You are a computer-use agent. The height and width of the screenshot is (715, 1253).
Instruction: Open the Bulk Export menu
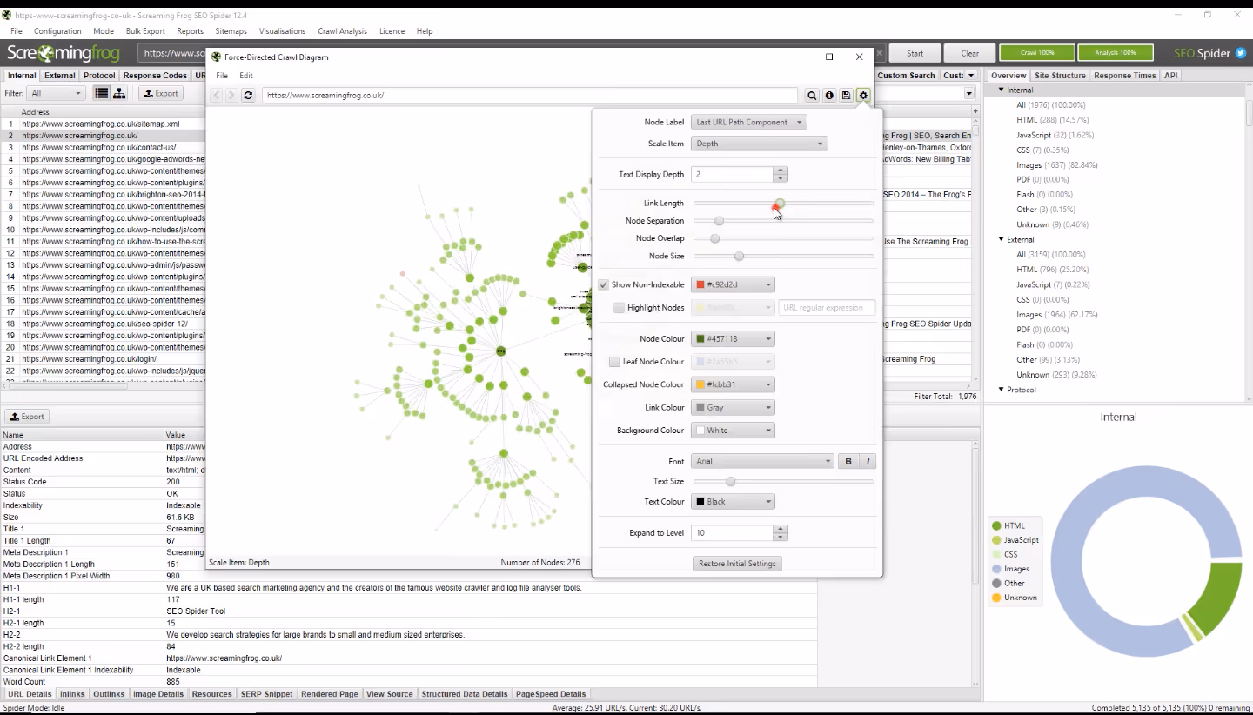coord(145,31)
